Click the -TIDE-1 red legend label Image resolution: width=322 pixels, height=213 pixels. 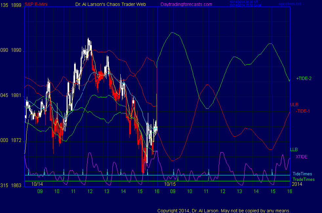coord(303,111)
